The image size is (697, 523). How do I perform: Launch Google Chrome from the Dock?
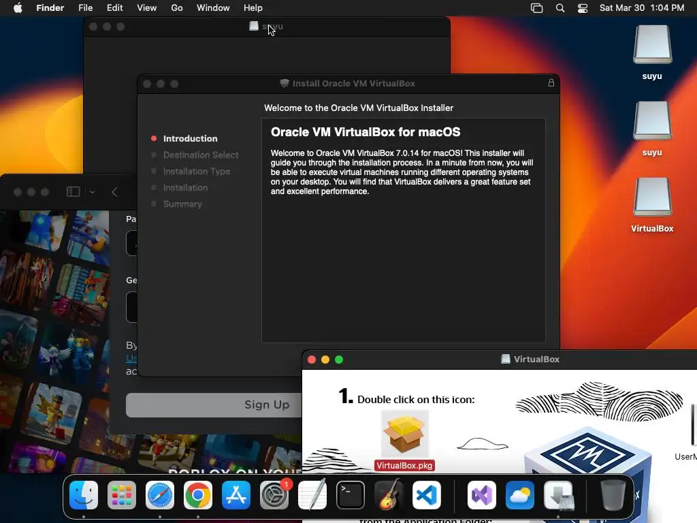tap(198, 495)
